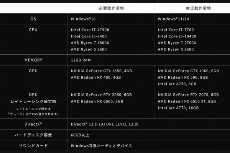This screenshot has height=153, width=230.
Task: Click the 60GB以上 value
Action: tap(80, 135)
